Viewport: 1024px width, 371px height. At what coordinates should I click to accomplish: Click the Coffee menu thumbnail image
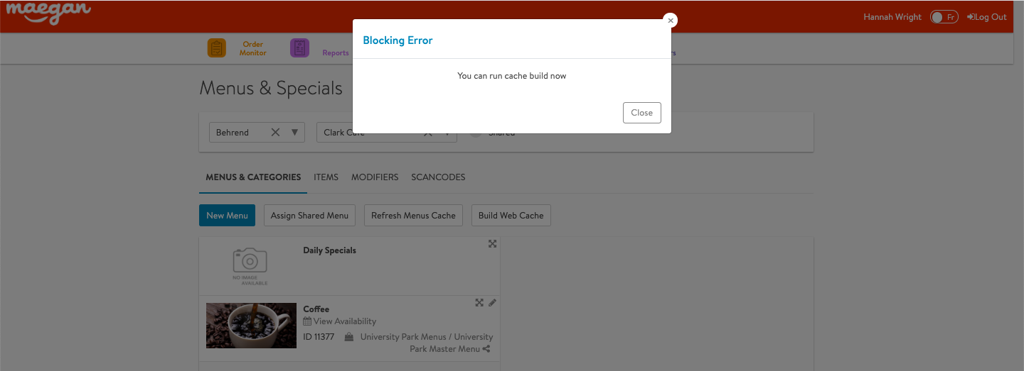(x=251, y=326)
